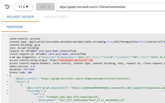Collapse the root JSON object fold arrow

tap(7, 75)
